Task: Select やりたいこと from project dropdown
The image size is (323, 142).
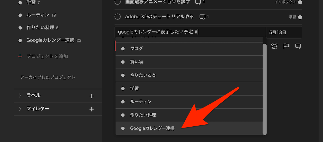Action: coord(189,75)
